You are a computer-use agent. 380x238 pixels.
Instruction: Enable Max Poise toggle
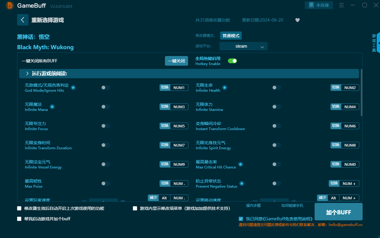pyautogui.click(x=106, y=183)
